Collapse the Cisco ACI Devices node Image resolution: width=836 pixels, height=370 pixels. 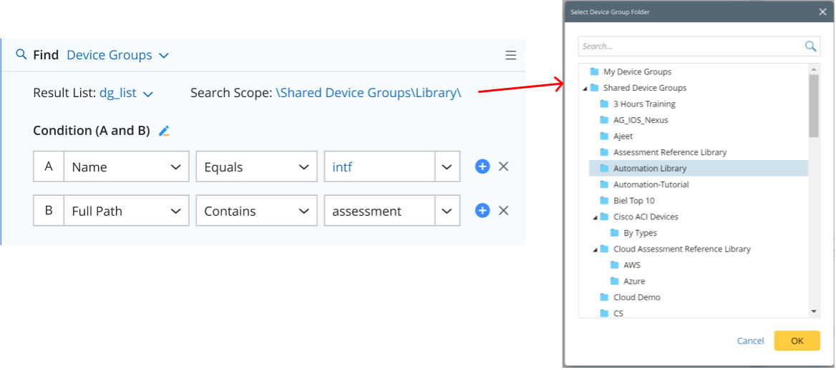595,217
